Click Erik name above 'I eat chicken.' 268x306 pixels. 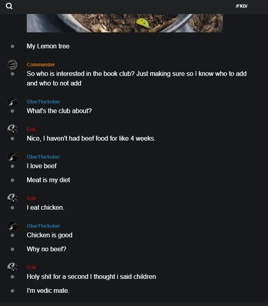(31, 198)
